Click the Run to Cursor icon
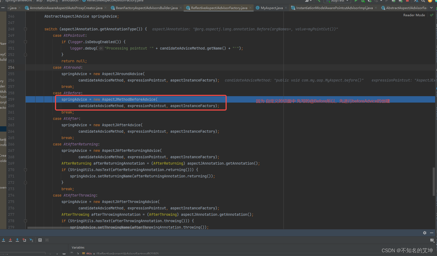437x256 pixels. 31,240
